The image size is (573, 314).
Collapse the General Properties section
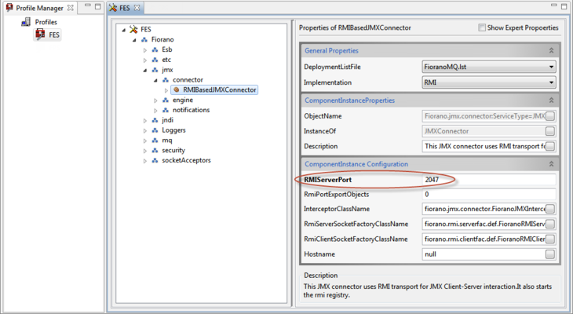click(x=552, y=51)
